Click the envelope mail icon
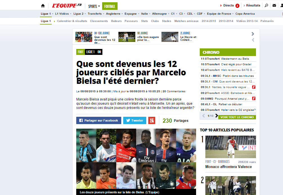283x195 pixels. coord(274,5)
